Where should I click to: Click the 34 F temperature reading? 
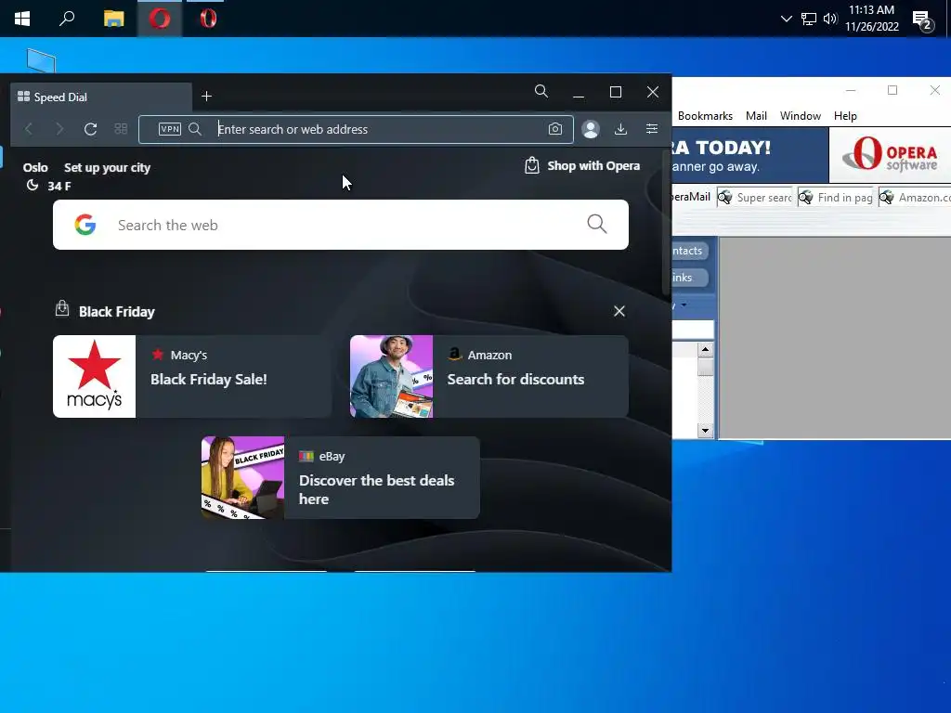(x=59, y=186)
